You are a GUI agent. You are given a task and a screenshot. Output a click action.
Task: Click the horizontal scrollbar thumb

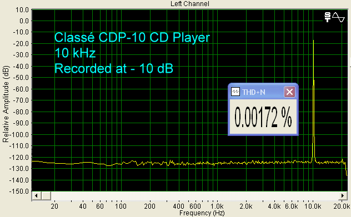pos(46,196)
